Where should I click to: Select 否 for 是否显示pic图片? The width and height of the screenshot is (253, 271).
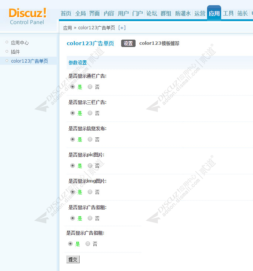(90, 165)
